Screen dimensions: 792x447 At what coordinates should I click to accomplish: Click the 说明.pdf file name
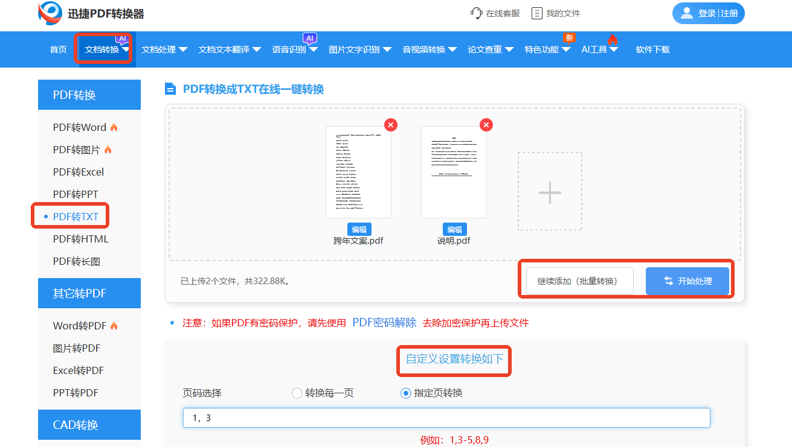click(454, 241)
